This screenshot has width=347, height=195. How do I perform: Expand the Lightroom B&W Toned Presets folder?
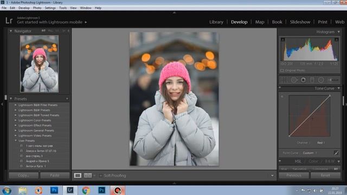16,115
